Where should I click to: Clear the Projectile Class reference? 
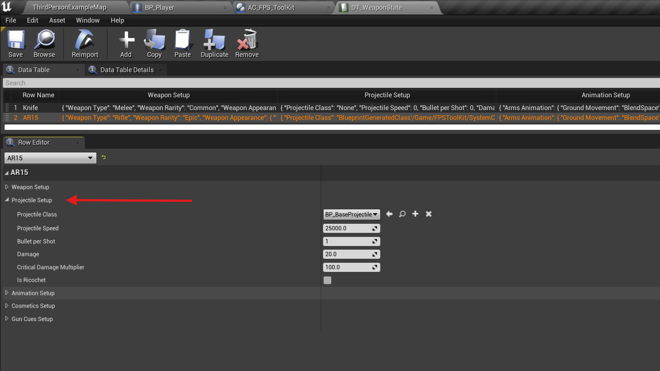tap(429, 214)
